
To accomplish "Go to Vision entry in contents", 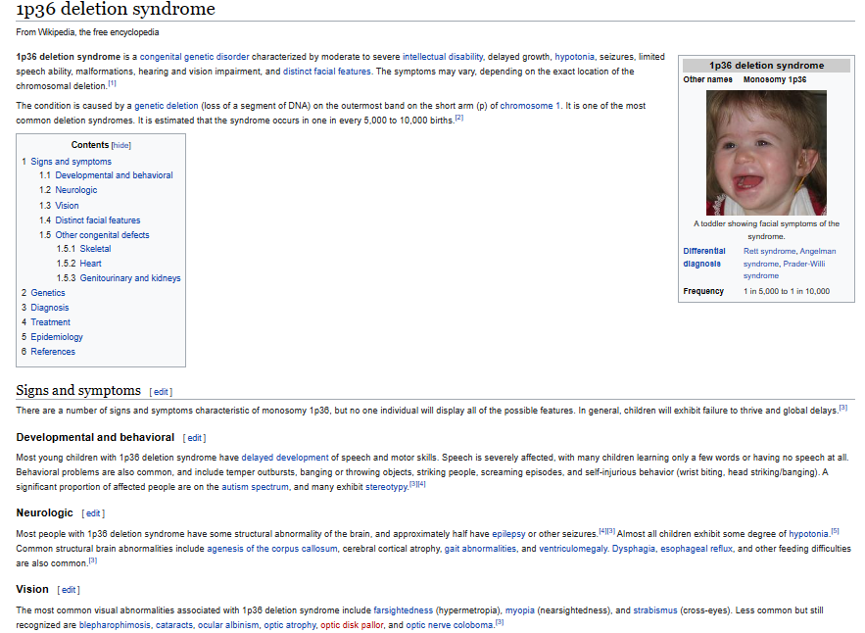I will pos(67,206).
